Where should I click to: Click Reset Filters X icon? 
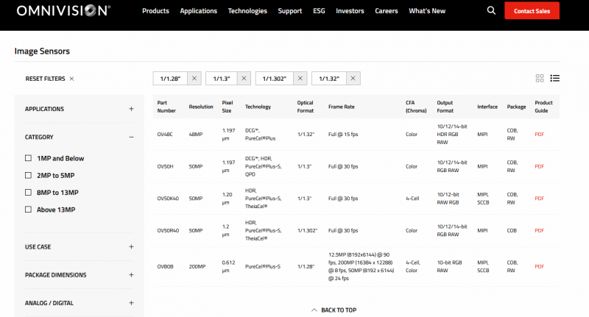point(71,79)
